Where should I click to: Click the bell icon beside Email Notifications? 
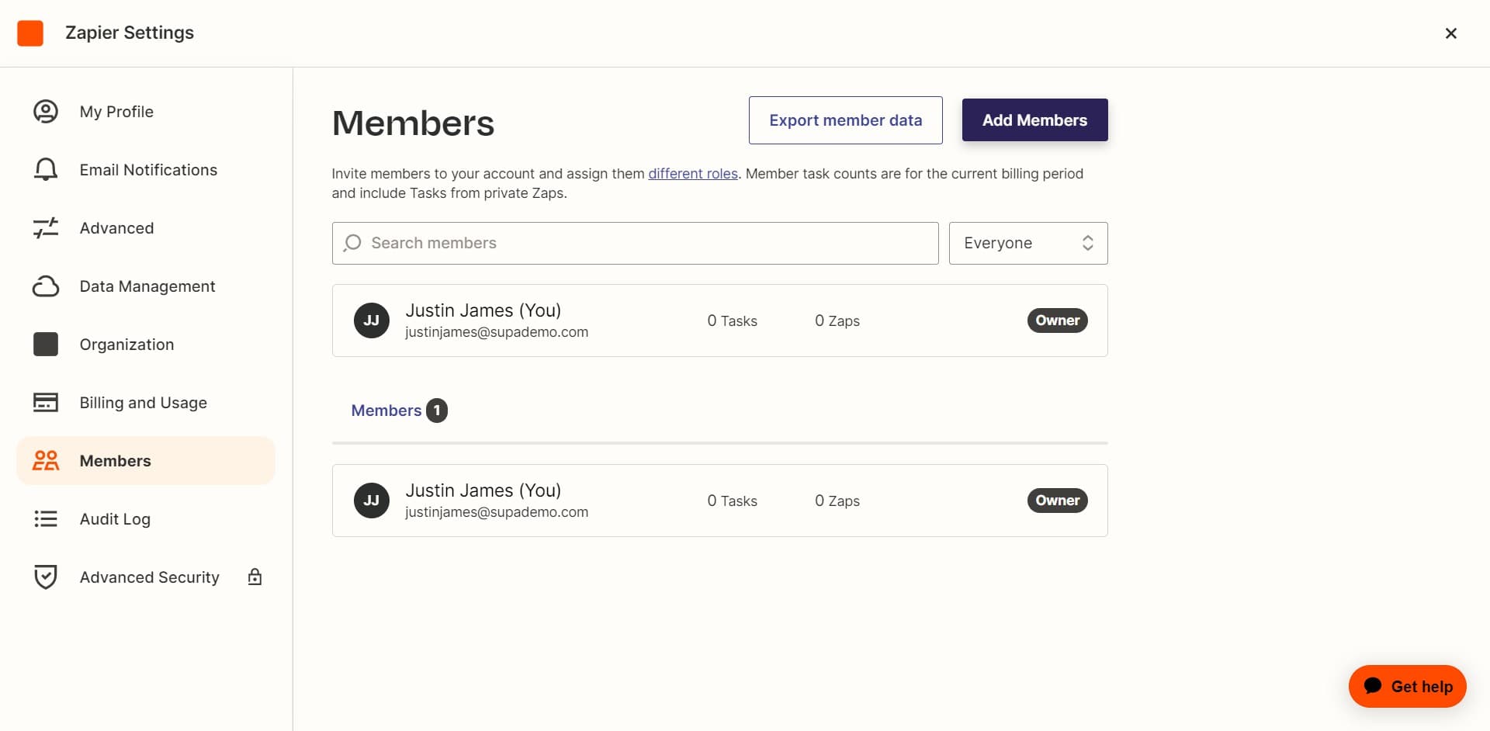tap(46, 169)
